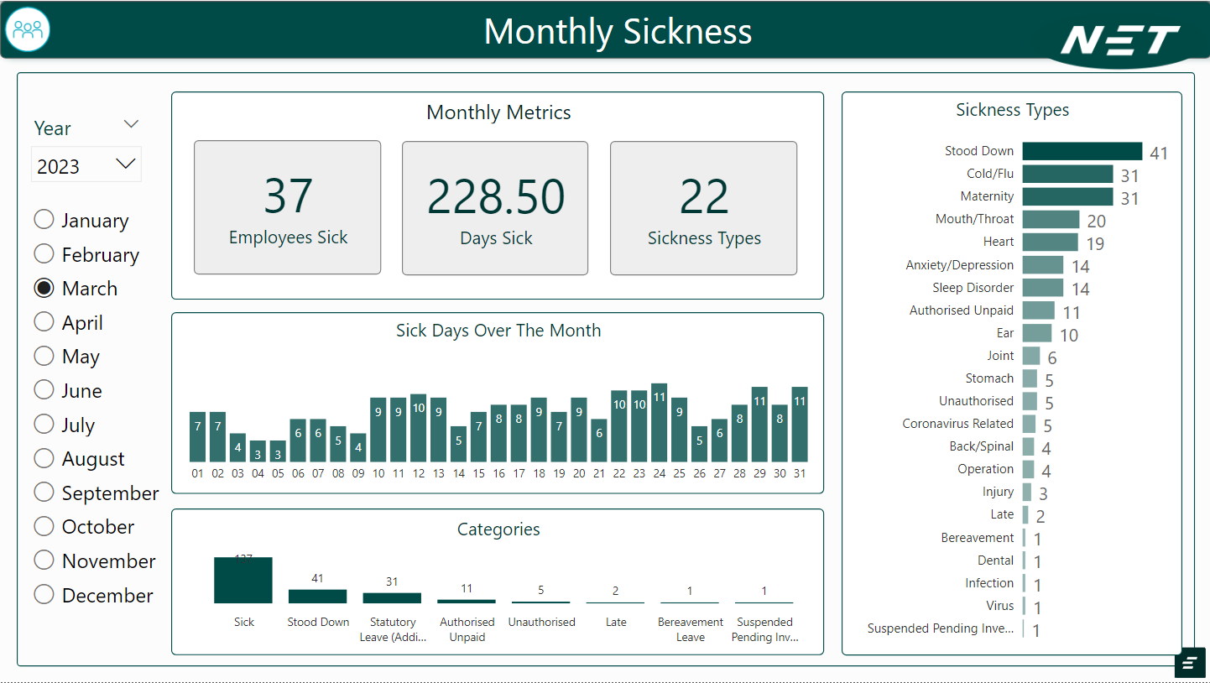Select January month option
The height and width of the screenshot is (683, 1210).
44,220
